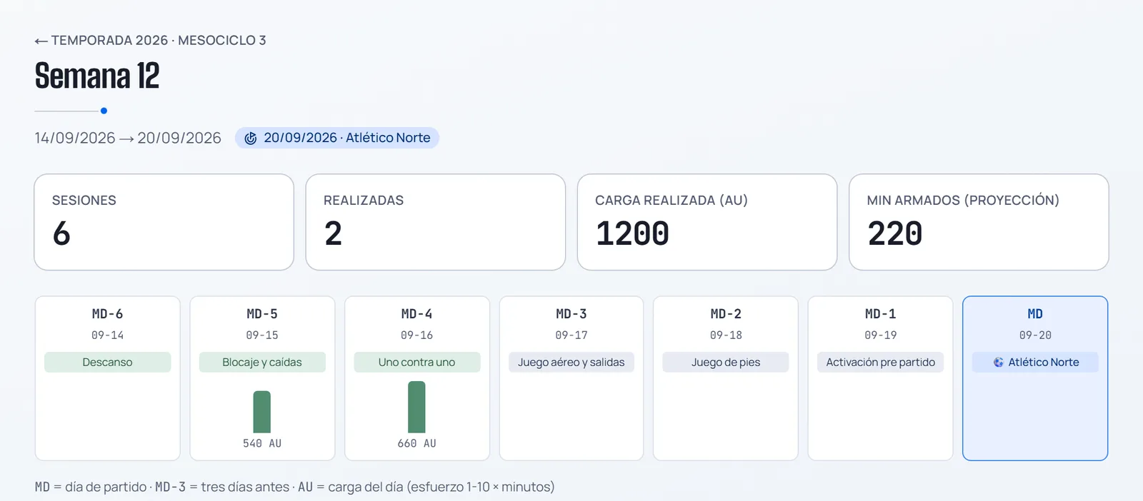Open the Blocaje y caídas session
The width and height of the screenshot is (1143, 501).
click(x=262, y=362)
